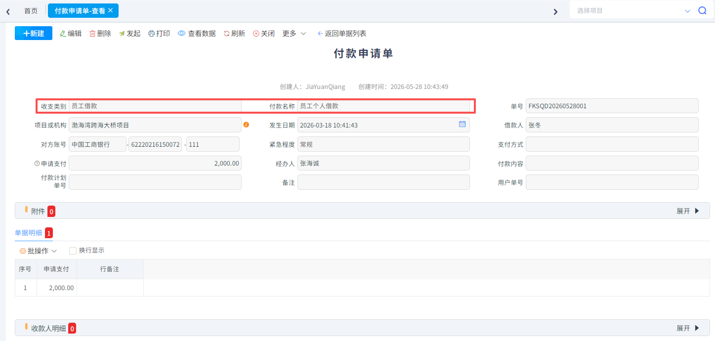715x341 pixels.
Task: Click the 项目或机构 field
Action: tap(155, 125)
